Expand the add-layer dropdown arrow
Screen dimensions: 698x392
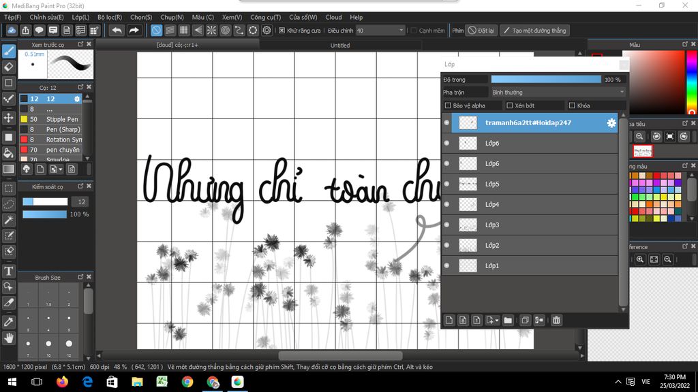(497, 321)
